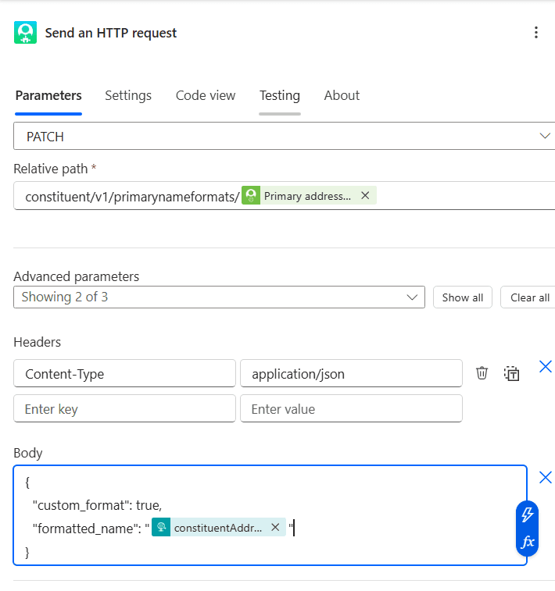The image size is (555, 591).
Task: Click inside the Relative path field
Action: pyautogui.click(x=284, y=196)
